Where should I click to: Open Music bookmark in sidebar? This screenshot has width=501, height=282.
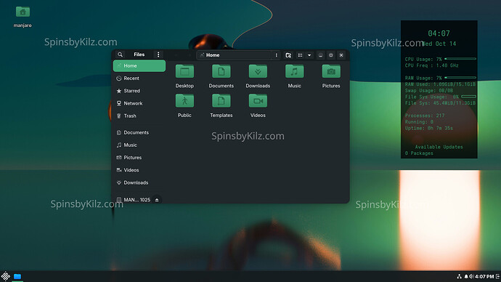[x=139, y=145]
